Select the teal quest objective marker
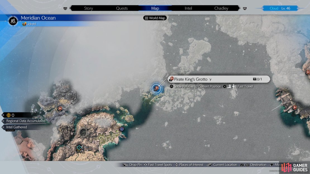This screenshot has height=174, width=310. click(x=79, y=147)
